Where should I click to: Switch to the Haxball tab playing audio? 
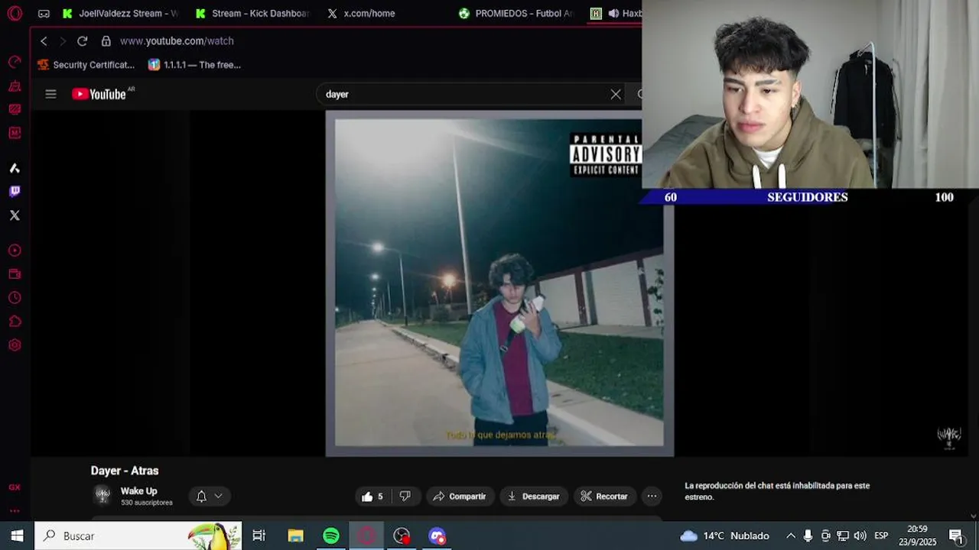[615, 14]
